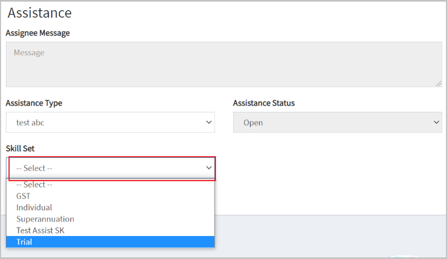Choose the blank -- Select -- list option

[x=110, y=185]
